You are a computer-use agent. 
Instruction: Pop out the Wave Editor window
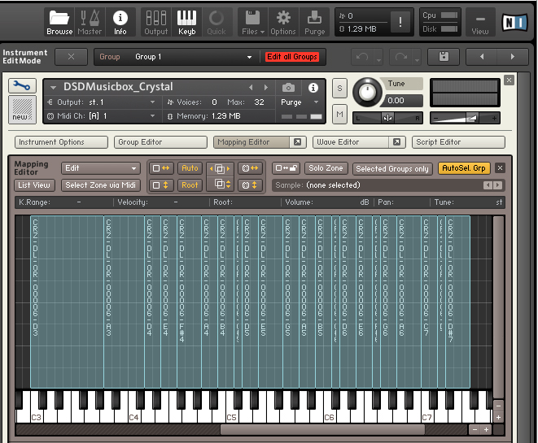[x=396, y=142]
